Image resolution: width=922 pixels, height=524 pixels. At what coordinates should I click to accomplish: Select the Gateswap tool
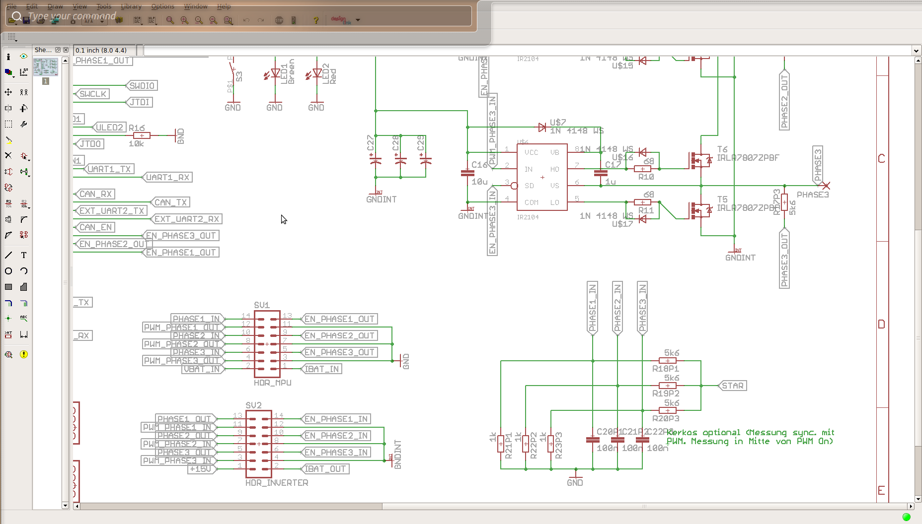[x=8, y=188]
